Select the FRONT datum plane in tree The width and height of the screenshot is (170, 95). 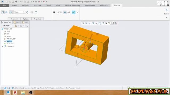9,36
